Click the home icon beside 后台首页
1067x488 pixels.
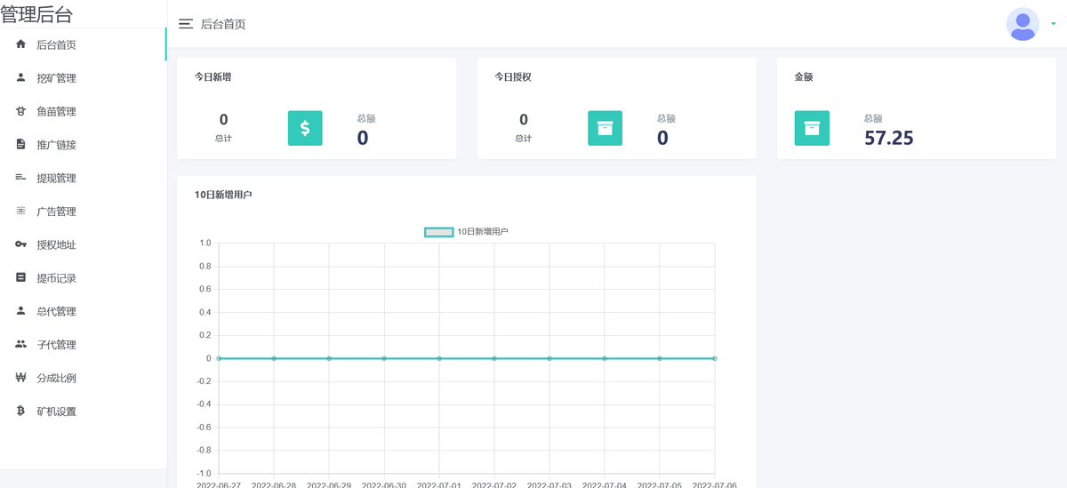click(x=21, y=44)
